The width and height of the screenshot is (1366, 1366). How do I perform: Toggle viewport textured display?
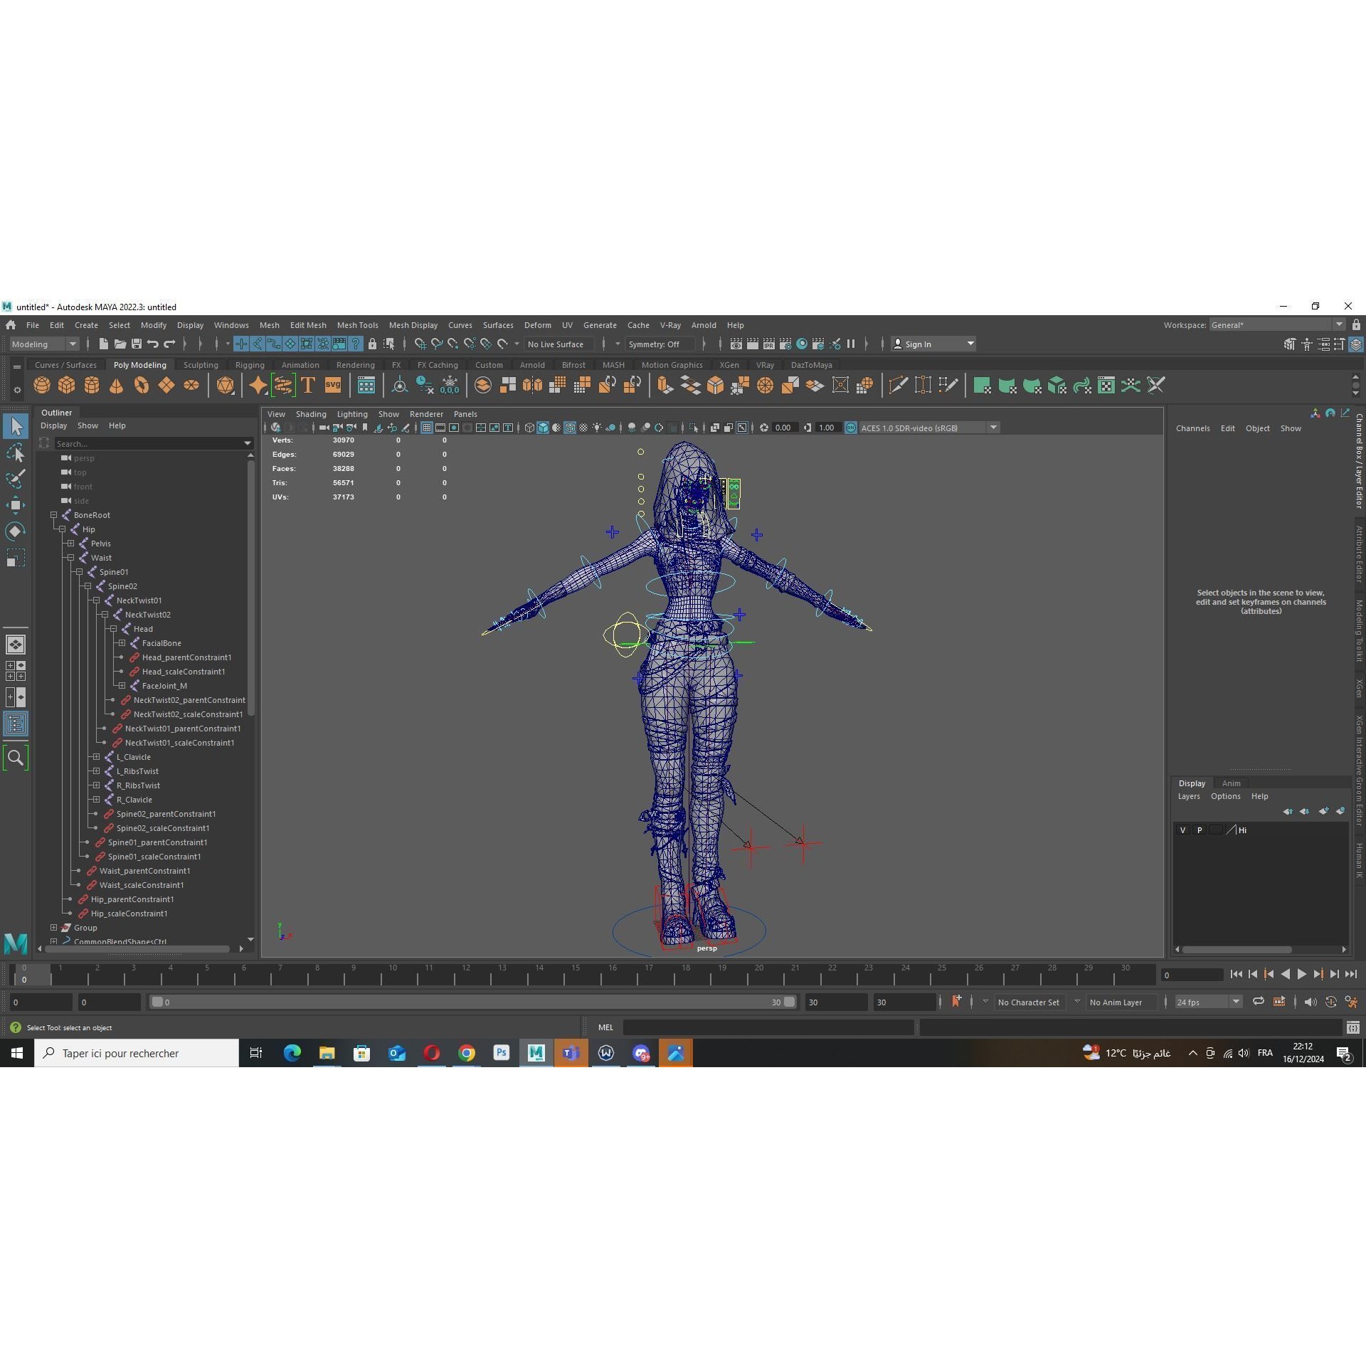click(583, 428)
